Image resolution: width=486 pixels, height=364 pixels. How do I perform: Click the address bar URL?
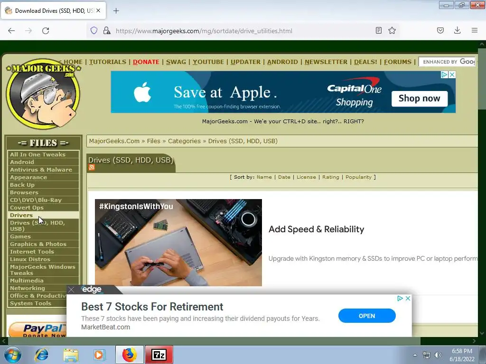204,31
